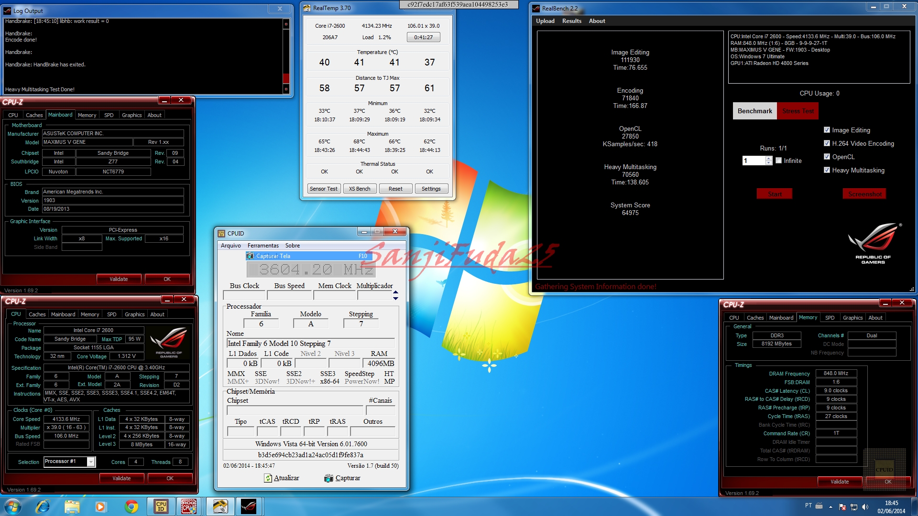Open the Windows Start menu

click(x=13, y=506)
